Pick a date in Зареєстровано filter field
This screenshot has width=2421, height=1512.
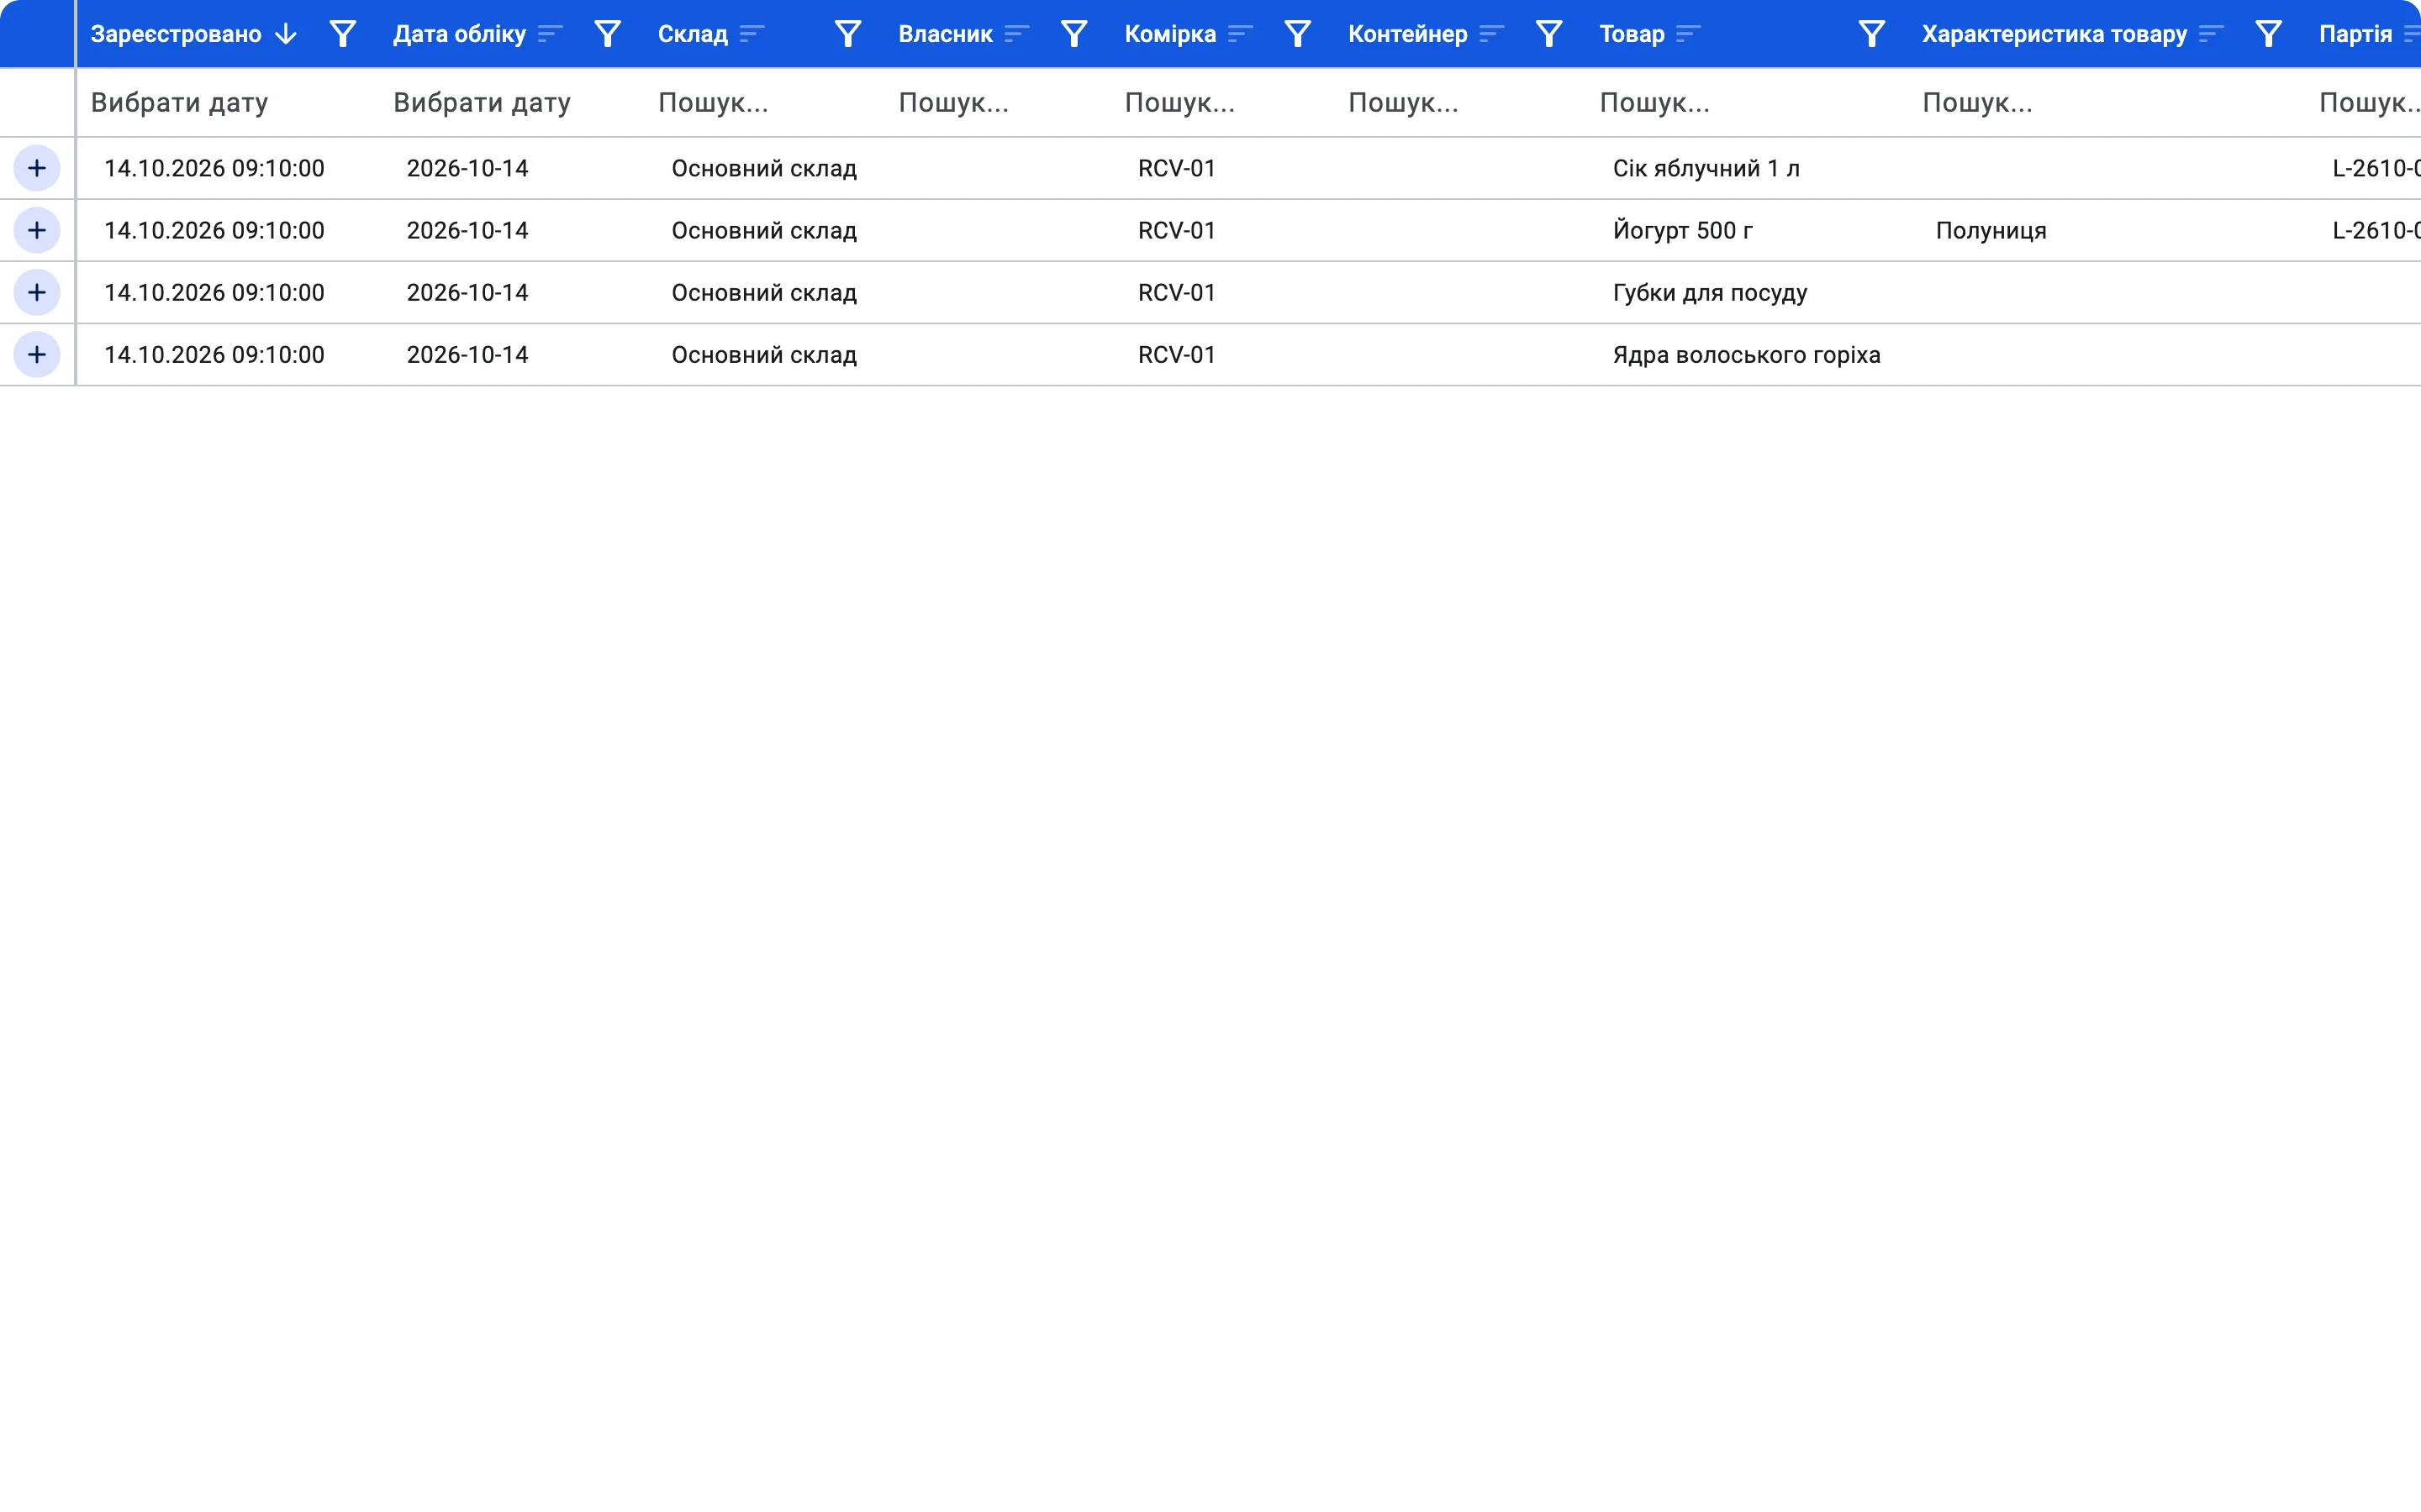[x=227, y=102]
